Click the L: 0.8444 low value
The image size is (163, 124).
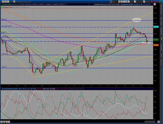tap(47, 4)
